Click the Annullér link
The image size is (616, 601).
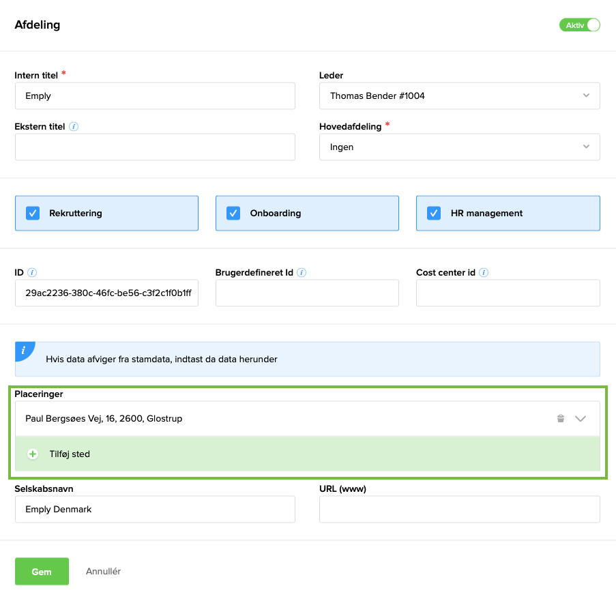pos(103,571)
